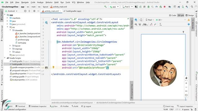This screenshot has width=198, height=111.
Task: Open the Terminal tool window
Action: (20, 106)
